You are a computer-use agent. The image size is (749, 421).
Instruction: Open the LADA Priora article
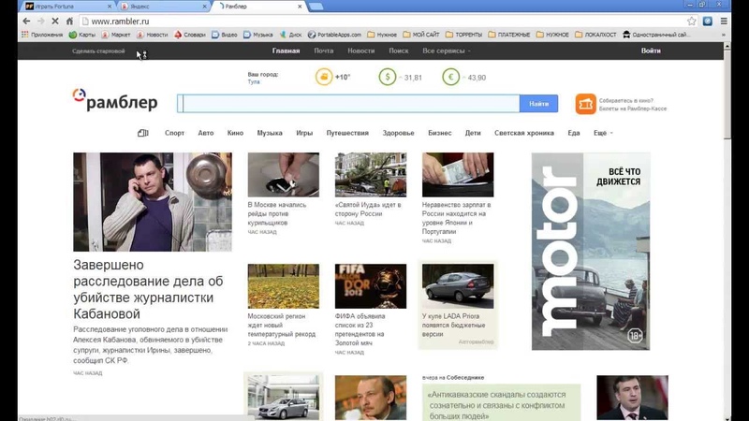click(454, 325)
